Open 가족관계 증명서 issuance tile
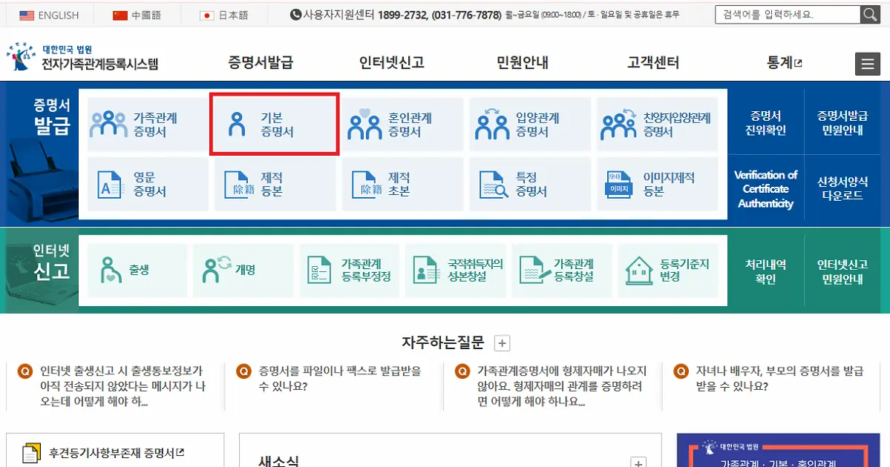890x467 pixels. click(148, 125)
